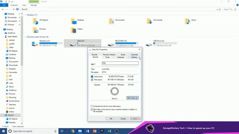Open address bar history dropdown
Screen dimensions: 239x134
(x=217, y=9)
